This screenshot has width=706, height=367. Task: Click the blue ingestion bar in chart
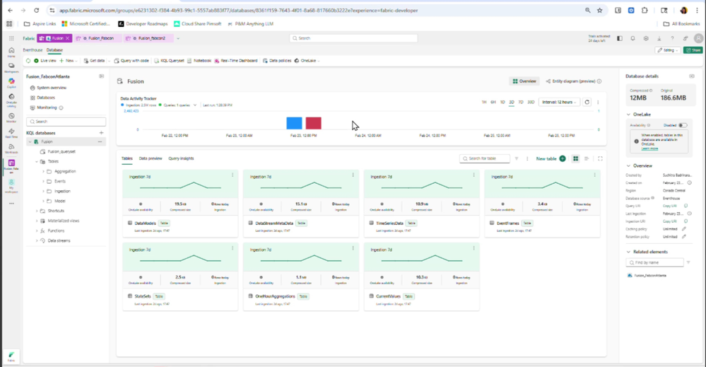pyautogui.click(x=294, y=123)
